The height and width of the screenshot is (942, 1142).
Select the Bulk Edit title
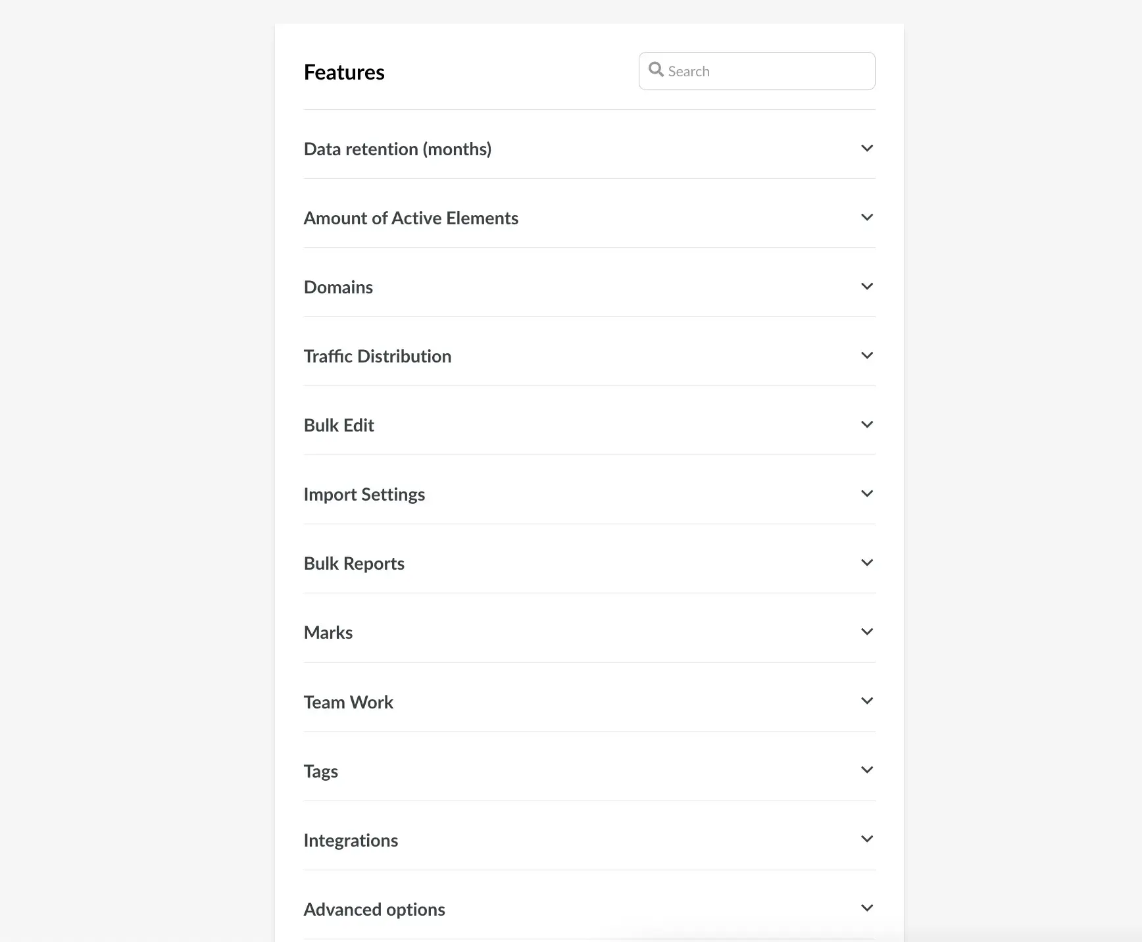point(339,425)
